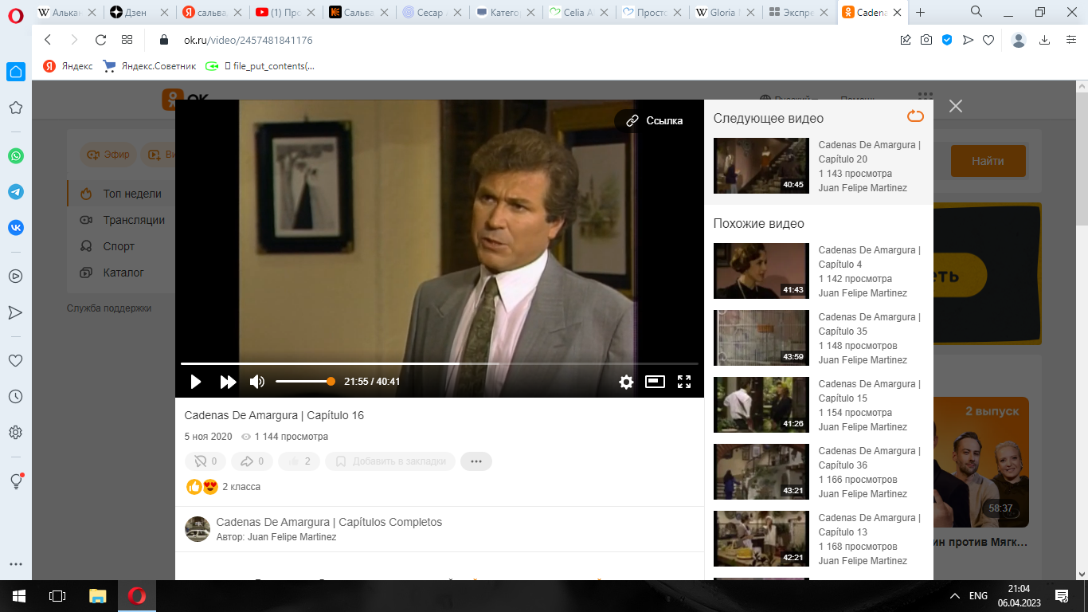Enter fullscreen video mode
Image resolution: width=1088 pixels, height=612 pixels.
[x=683, y=382]
